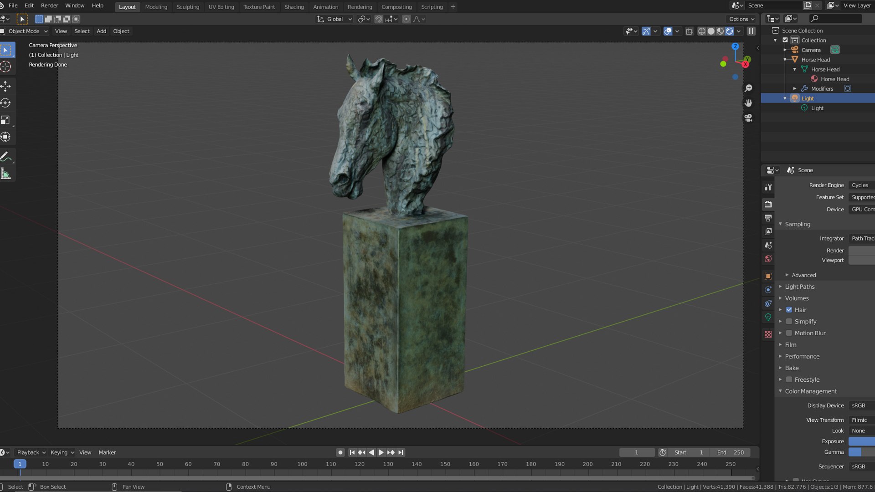Viewport: 875px width, 492px height.
Task: Click the auto keying record button
Action: pos(340,452)
